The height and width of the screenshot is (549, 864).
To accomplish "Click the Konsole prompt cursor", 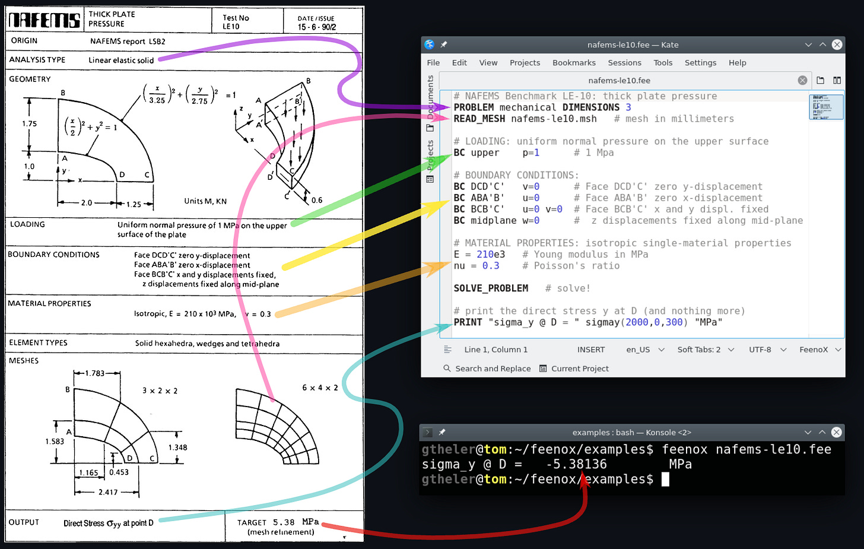I will pyautogui.click(x=665, y=479).
